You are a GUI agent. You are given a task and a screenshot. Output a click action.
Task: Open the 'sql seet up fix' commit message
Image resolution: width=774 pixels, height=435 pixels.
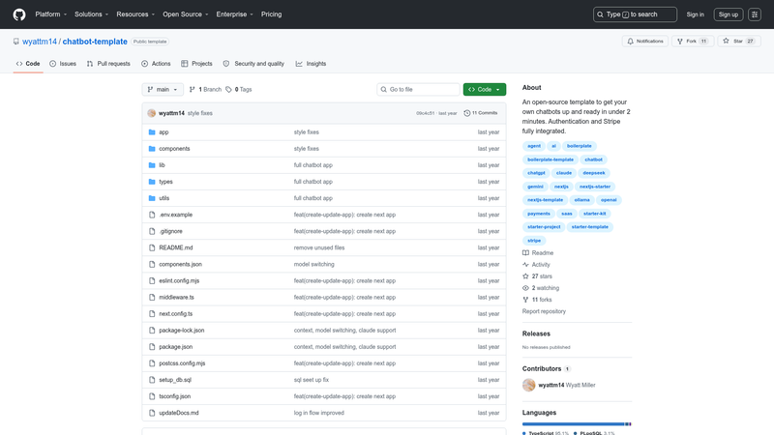pyautogui.click(x=311, y=380)
